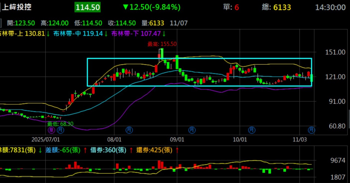350x183 pixels.
Task: Click the 總: 6133 total volume value
Action: click(x=276, y=7)
